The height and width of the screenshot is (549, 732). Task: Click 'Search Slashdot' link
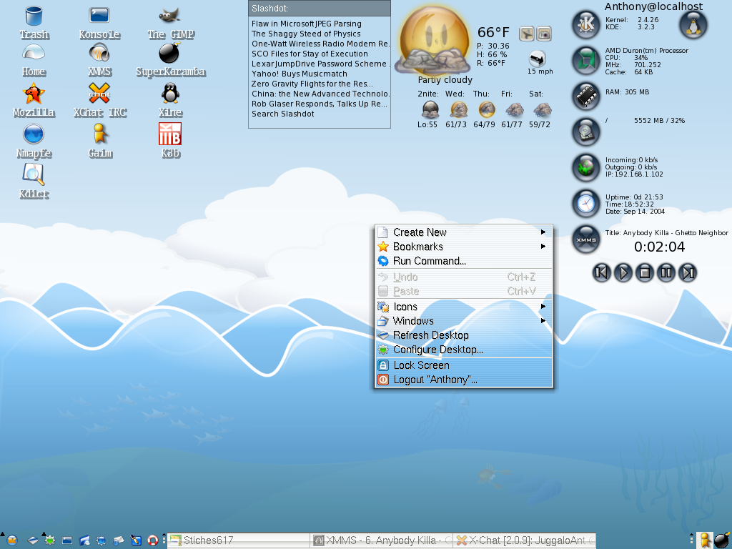(x=282, y=114)
